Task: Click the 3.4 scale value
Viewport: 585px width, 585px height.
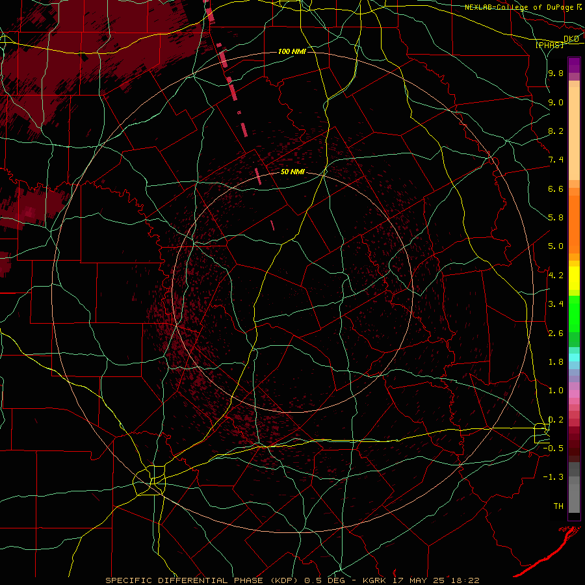Action: tap(556, 304)
